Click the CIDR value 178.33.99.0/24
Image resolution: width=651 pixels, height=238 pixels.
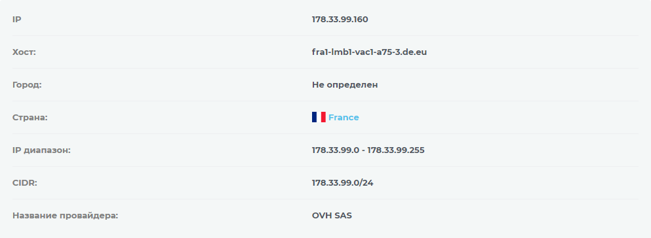point(342,183)
